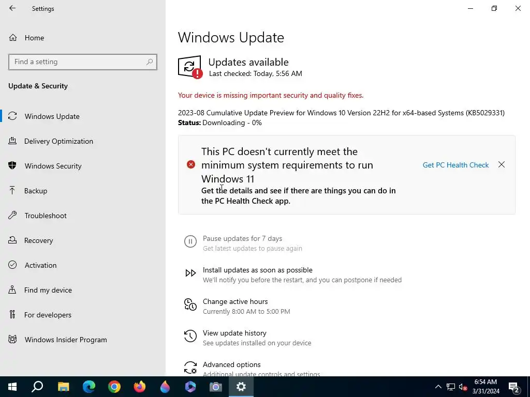The height and width of the screenshot is (397, 530).
Task: Open the Backup section
Action: 36,191
